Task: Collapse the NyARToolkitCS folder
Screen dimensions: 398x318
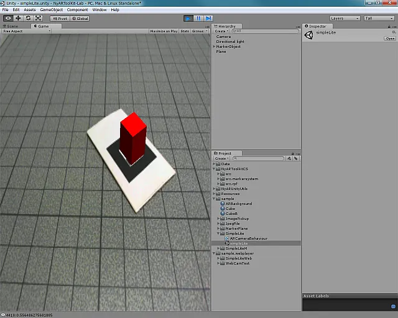Action: [x=214, y=169]
